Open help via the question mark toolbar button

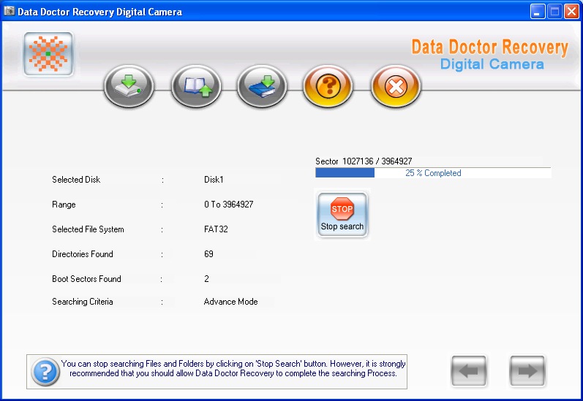click(x=328, y=86)
